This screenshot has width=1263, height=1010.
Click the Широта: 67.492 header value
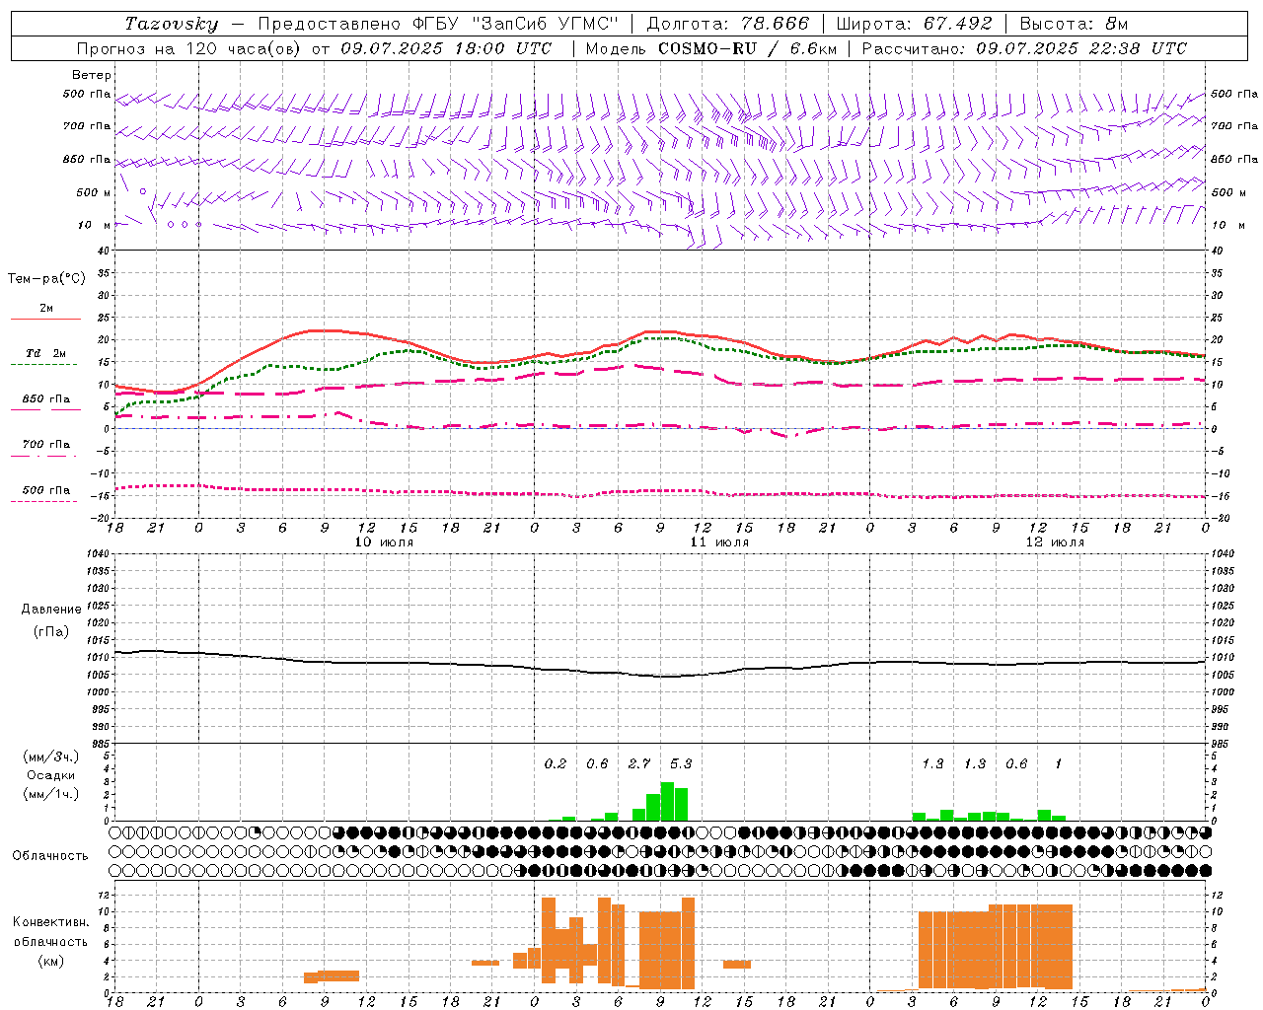point(914,24)
